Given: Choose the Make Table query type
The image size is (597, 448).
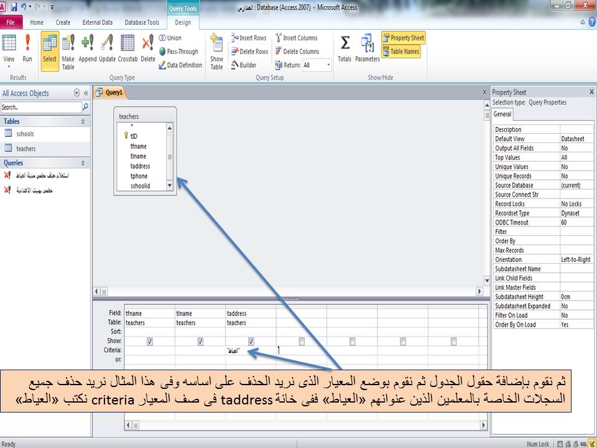Looking at the screenshot, I should 68,52.
